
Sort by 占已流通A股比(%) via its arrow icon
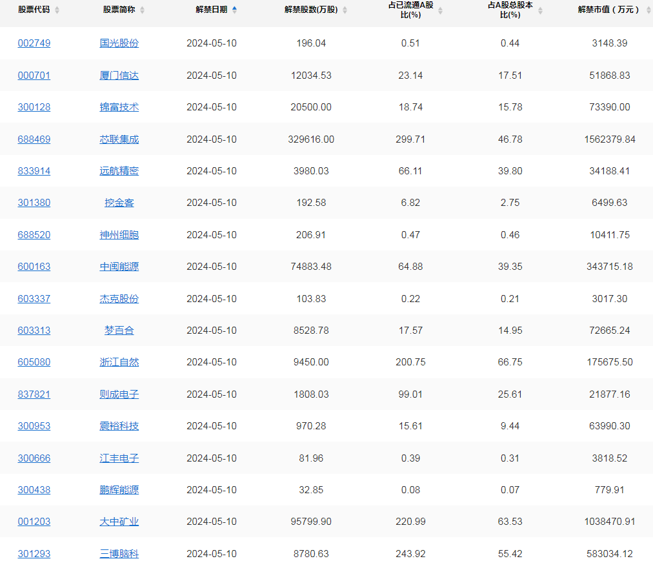[440, 10]
